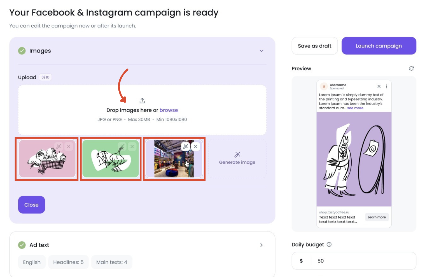Viewport: 425px width, 277px height.
Task: Click the upload icon in the drop zone
Action: [x=142, y=100]
